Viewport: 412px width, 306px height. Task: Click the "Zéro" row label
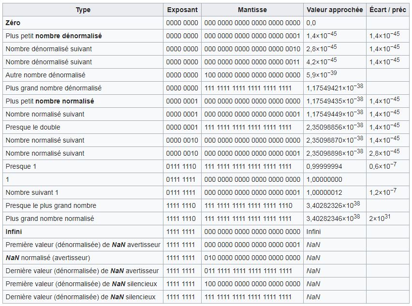point(13,23)
